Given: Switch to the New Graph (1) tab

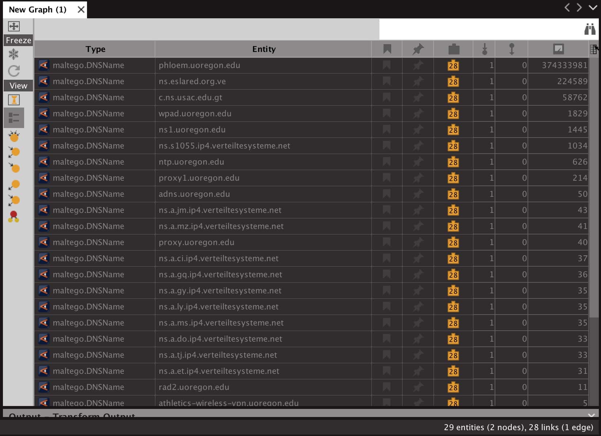Looking at the screenshot, I should pos(38,10).
